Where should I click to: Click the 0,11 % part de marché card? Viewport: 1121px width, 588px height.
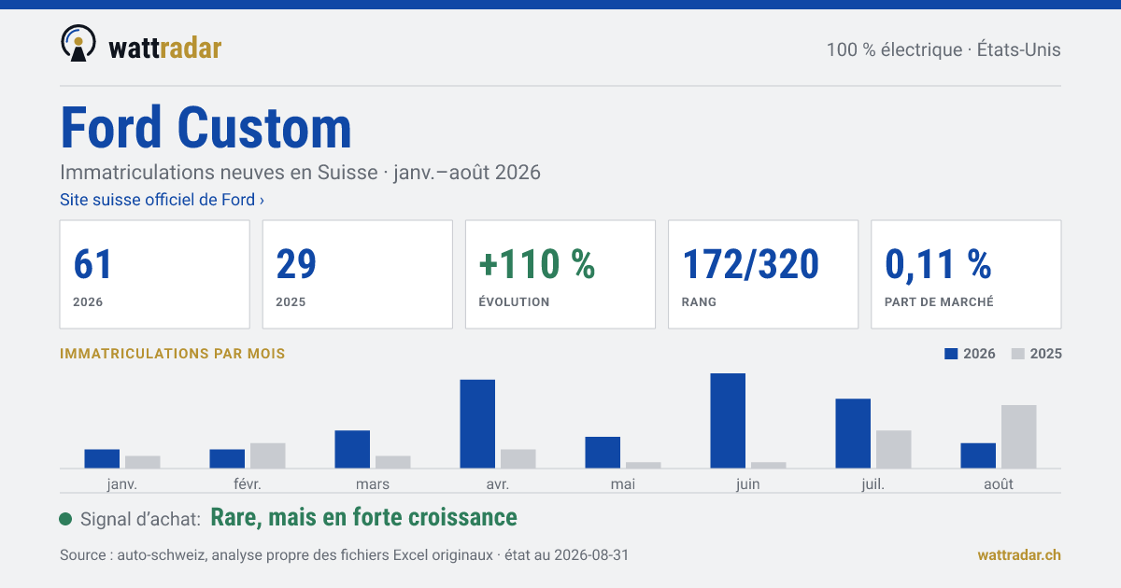tap(966, 274)
